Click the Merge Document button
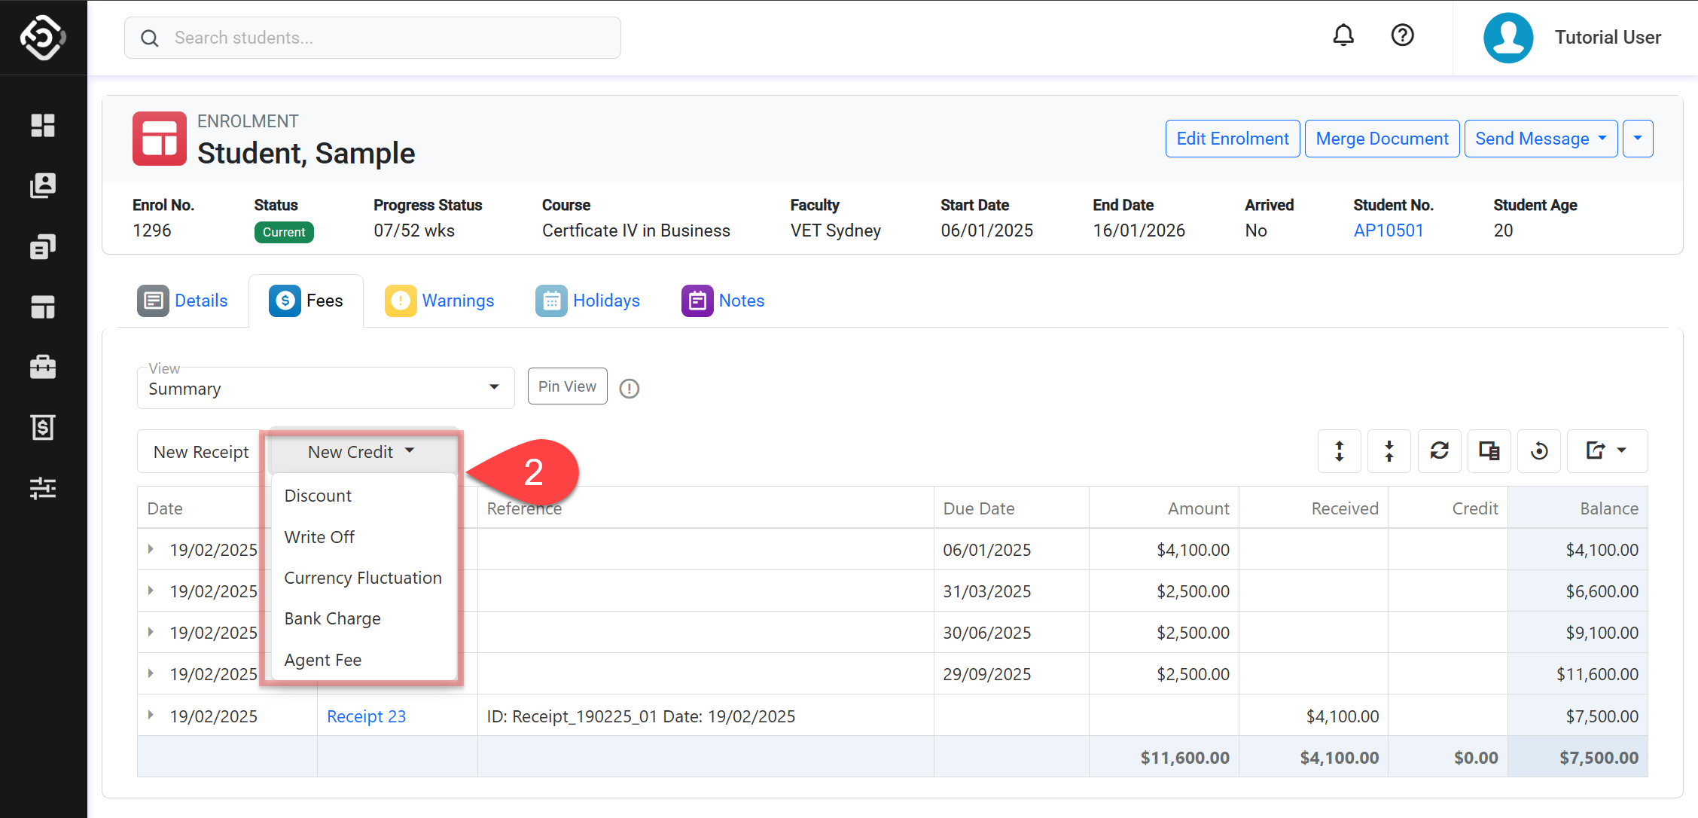Screen dimensions: 1698x818 (x=1382, y=139)
